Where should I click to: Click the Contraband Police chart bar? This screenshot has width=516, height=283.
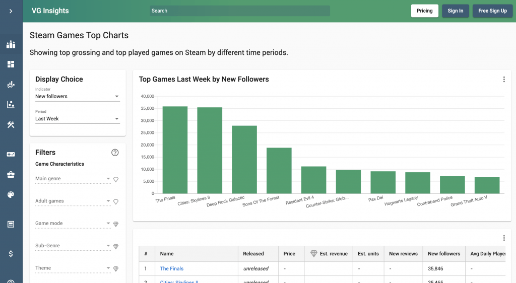[x=453, y=185]
